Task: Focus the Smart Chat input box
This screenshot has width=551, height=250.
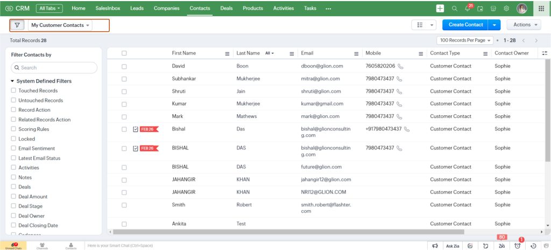Action: (x=256, y=246)
